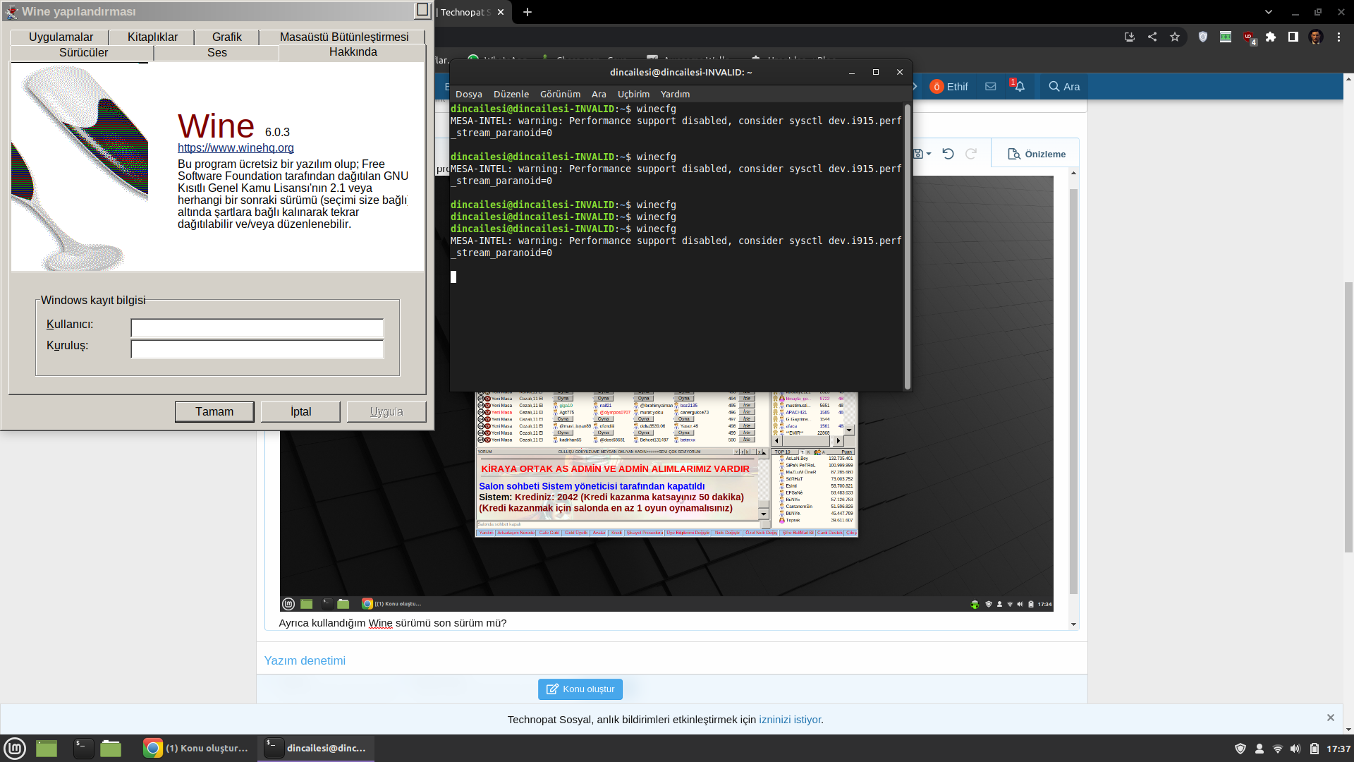1354x762 pixels.
Task: Open the forum messages envelope icon
Action: pyautogui.click(x=991, y=87)
